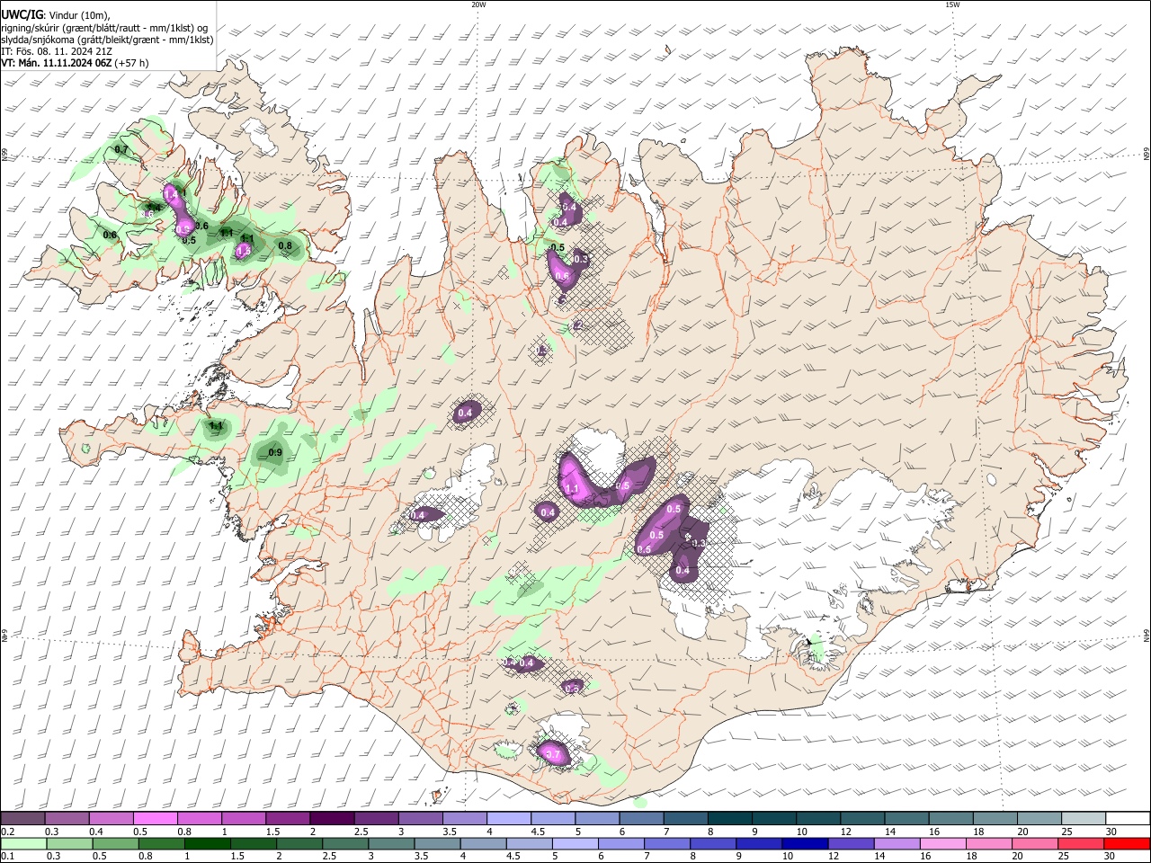1151x863 pixels.
Task: Click the 0.2 dark mauve snow legend swatch
Action: click(22, 818)
